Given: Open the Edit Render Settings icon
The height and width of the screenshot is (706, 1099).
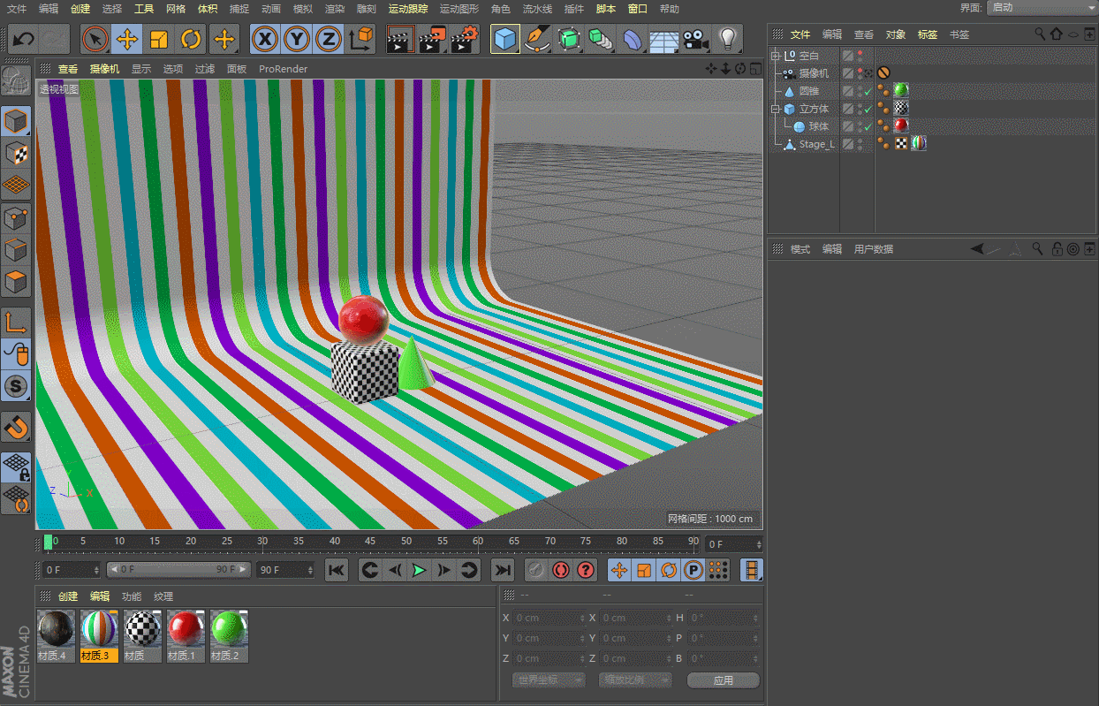Looking at the screenshot, I should click(x=465, y=40).
